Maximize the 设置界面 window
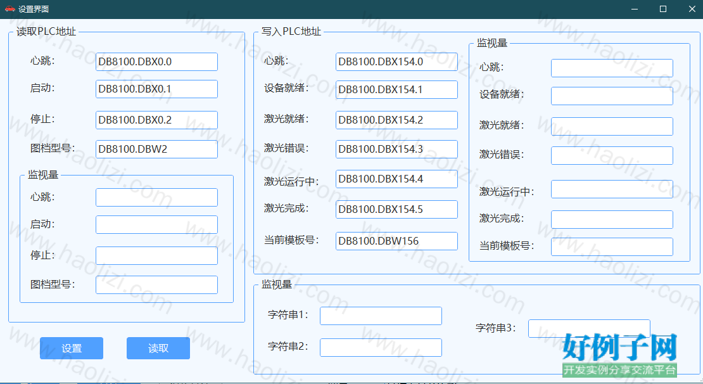703x384 pixels. [663, 9]
